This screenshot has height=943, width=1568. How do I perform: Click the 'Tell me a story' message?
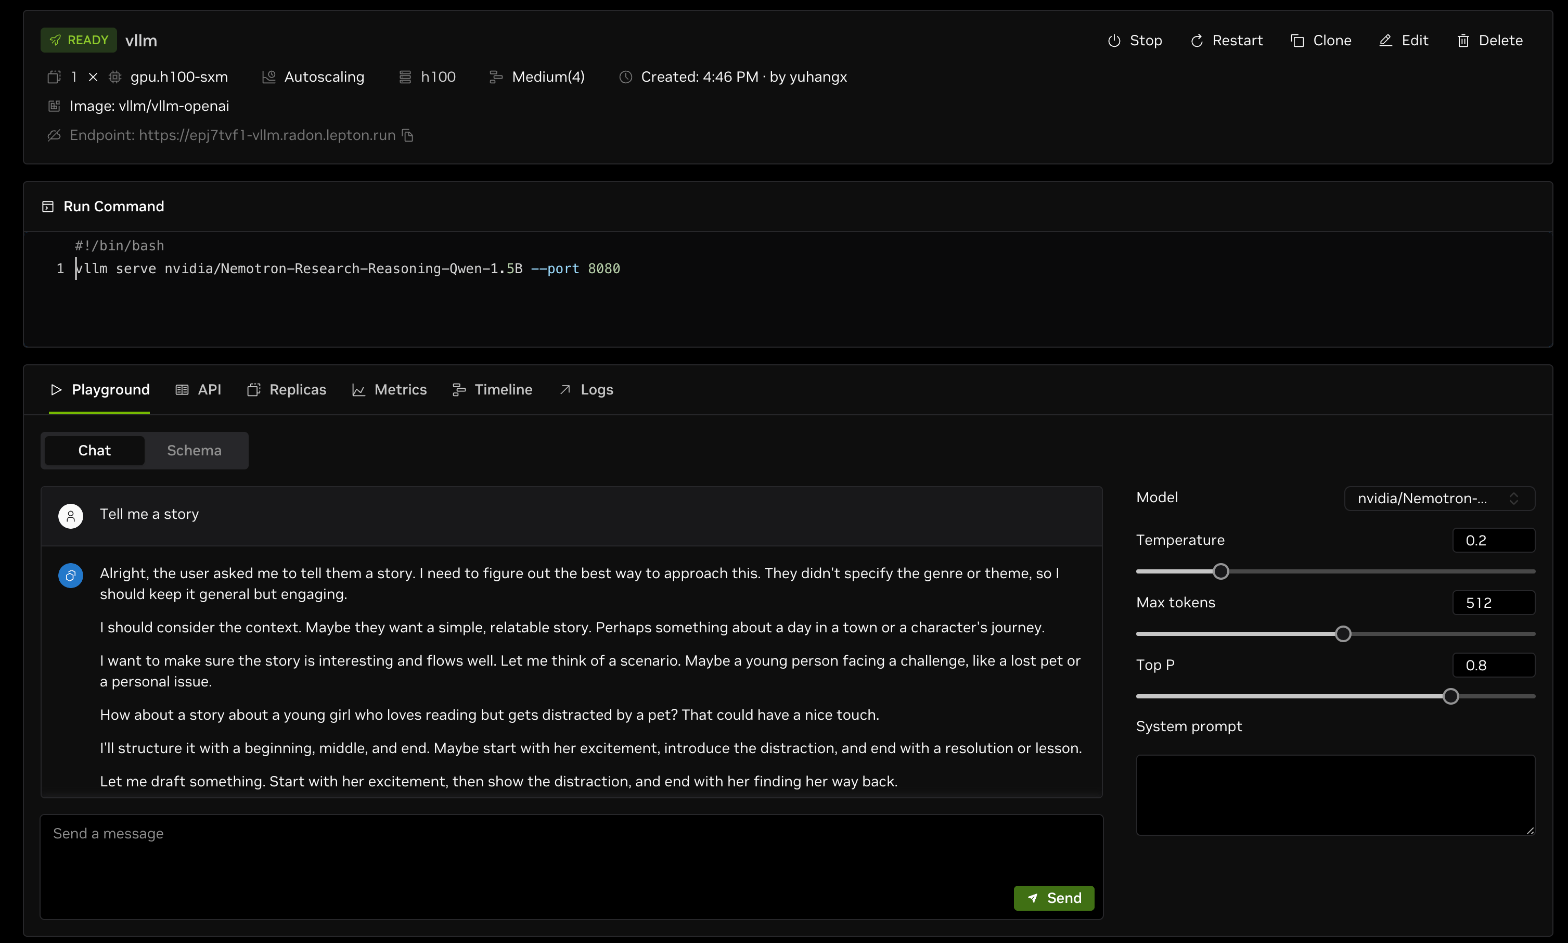[x=149, y=514]
